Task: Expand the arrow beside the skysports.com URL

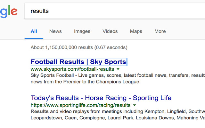Action: click(118, 69)
